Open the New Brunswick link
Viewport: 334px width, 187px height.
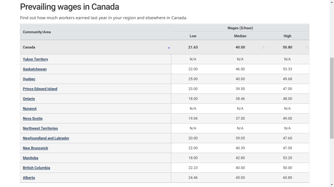coord(35,148)
